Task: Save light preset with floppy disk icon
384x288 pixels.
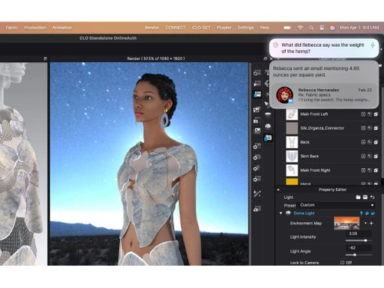Action: (x=366, y=197)
